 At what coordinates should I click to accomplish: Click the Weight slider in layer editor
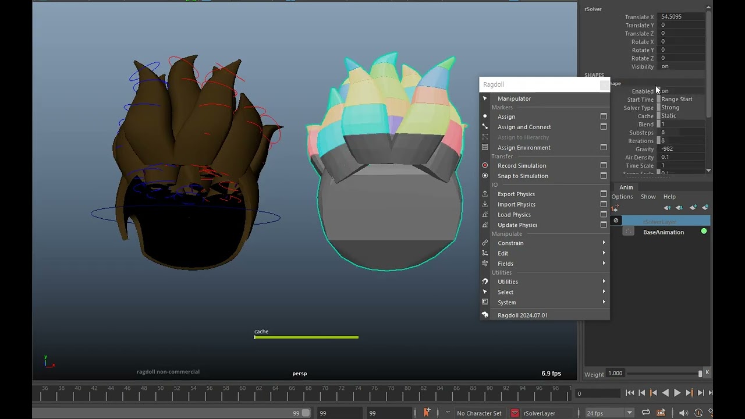(x=663, y=374)
